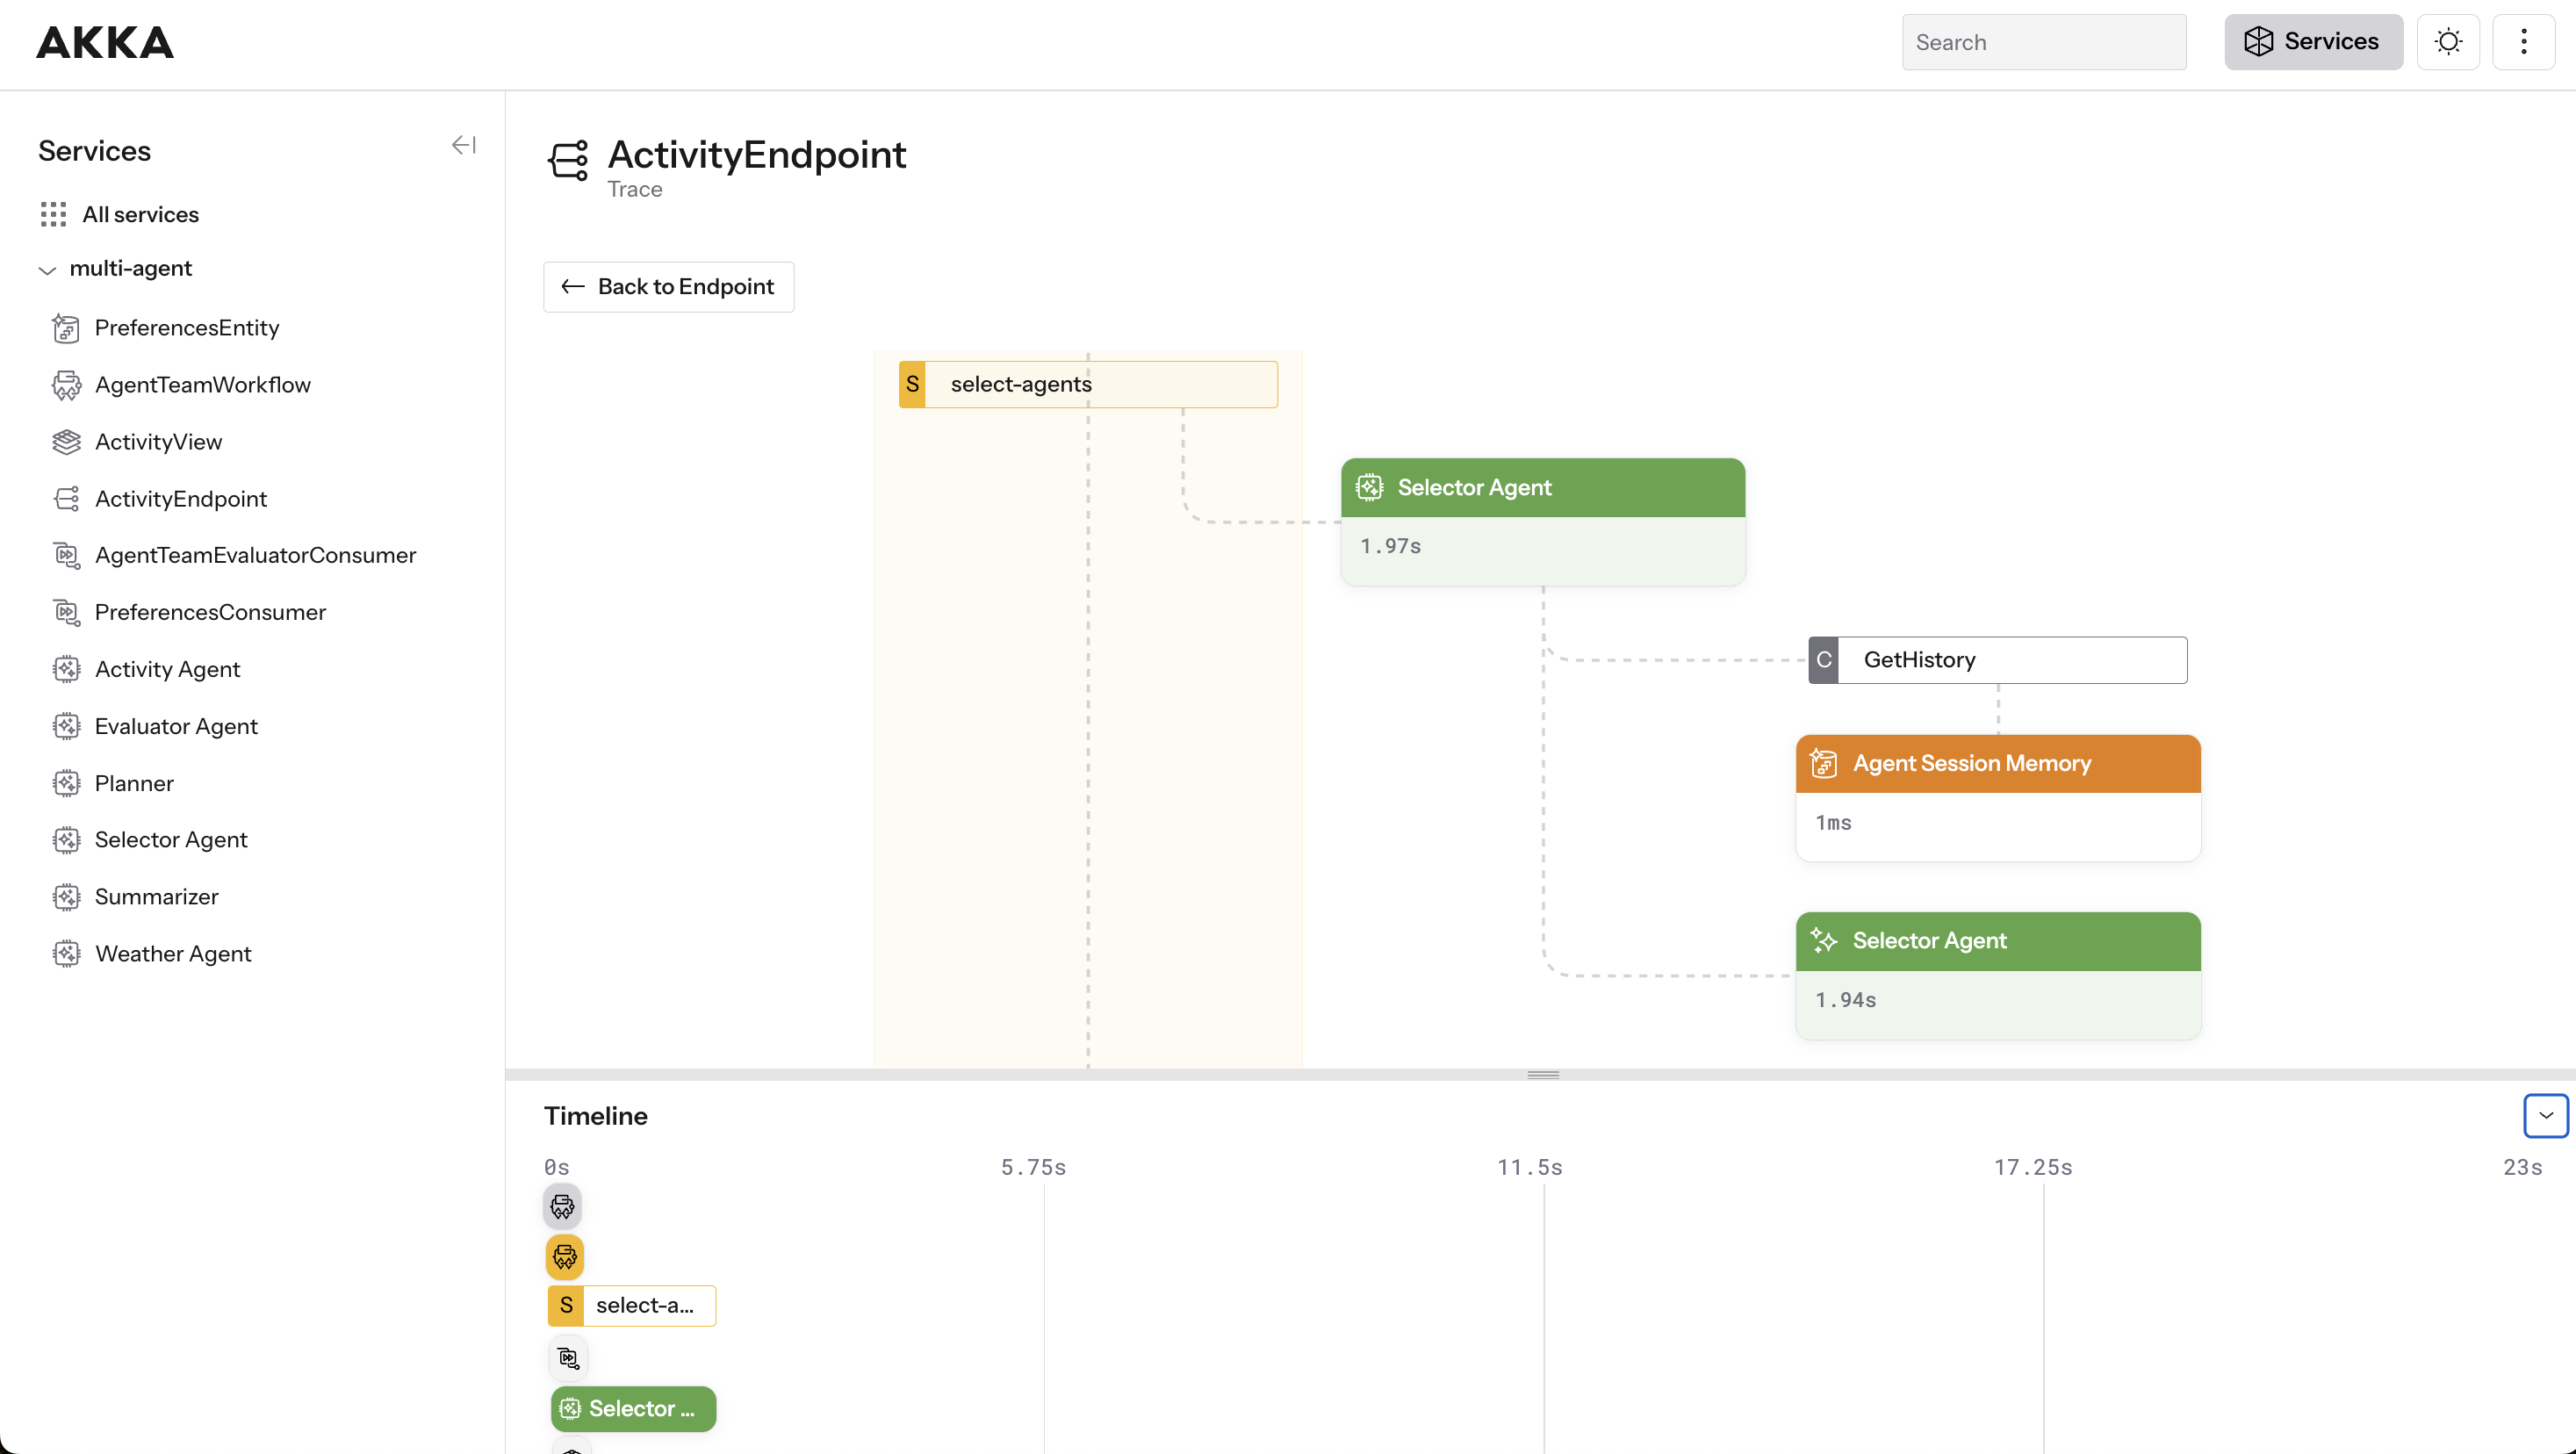Collapse the Services sidebar panel
The width and height of the screenshot is (2576, 1454).
(462, 144)
